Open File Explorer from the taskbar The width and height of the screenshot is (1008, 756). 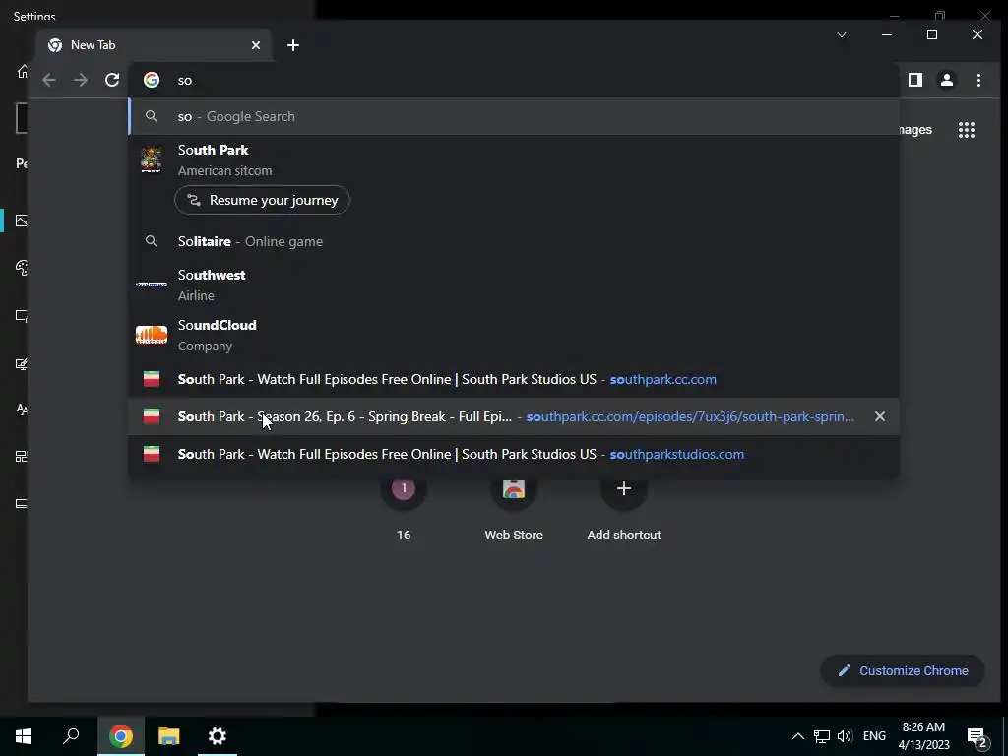tap(169, 736)
